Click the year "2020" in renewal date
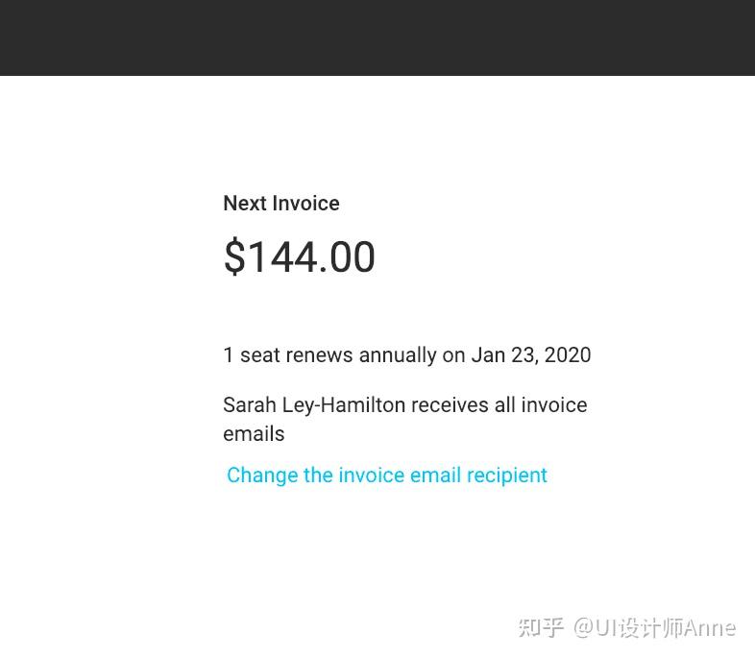This screenshot has width=755, height=658. (568, 355)
